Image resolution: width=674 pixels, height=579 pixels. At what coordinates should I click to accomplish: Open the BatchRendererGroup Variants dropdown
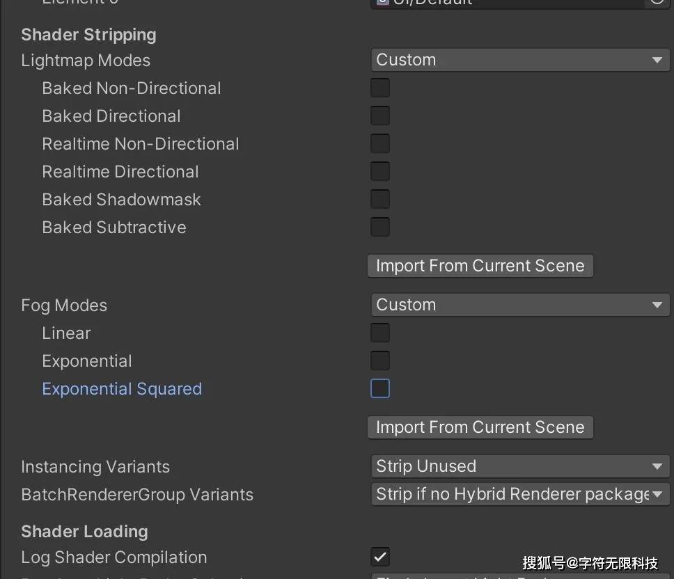point(519,494)
